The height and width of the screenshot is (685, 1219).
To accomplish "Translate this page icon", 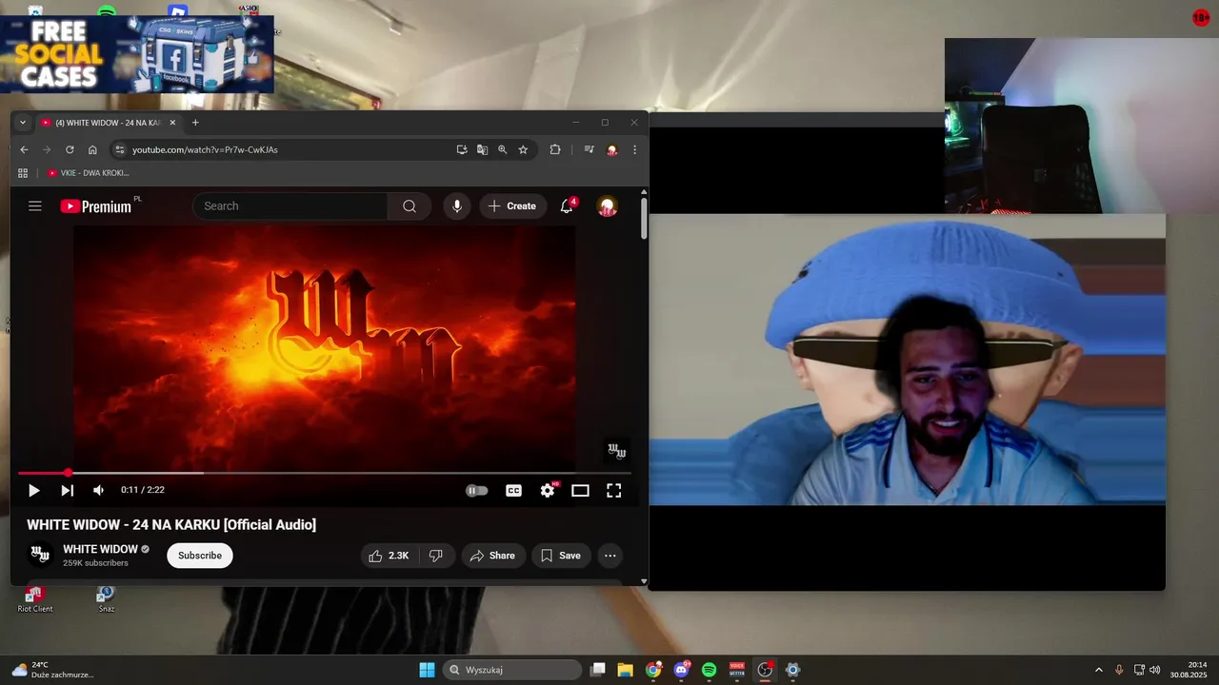I will [x=482, y=149].
